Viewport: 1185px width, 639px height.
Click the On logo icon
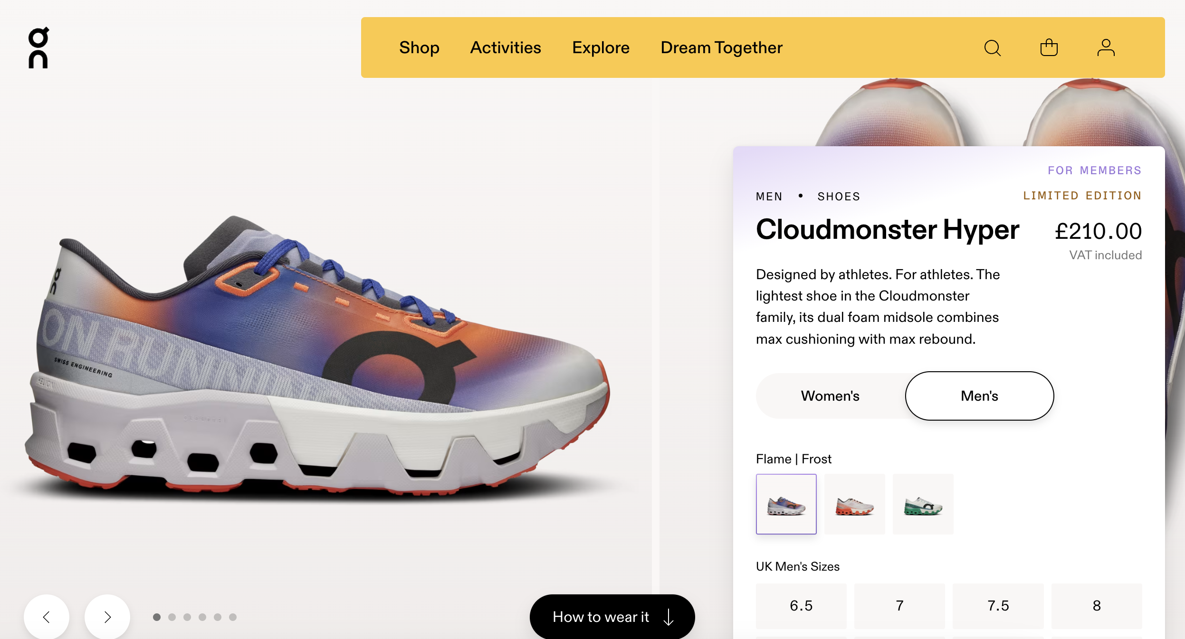click(38, 48)
